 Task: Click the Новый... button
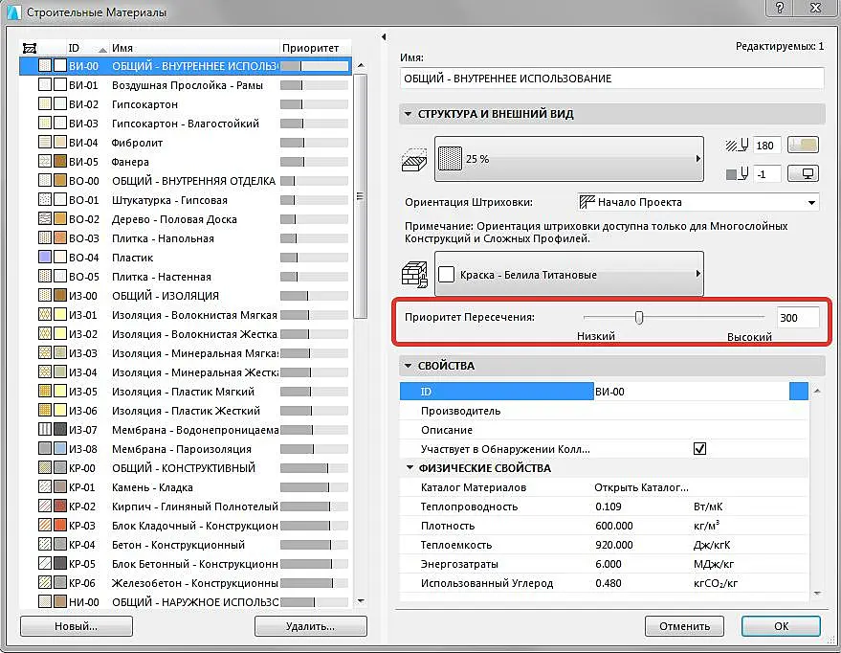click(x=77, y=626)
